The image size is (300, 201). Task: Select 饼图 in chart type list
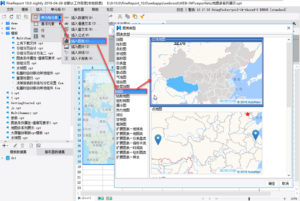(120, 40)
